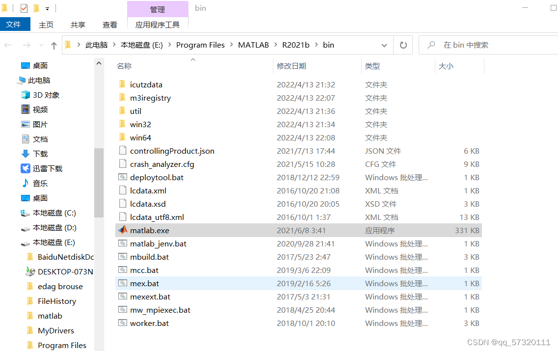Screen dimensions: 558x351
Task: Click the refresh button beside address bar
Action: tap(403, 45)
